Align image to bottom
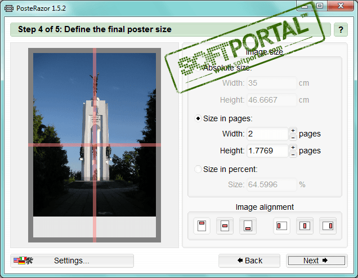358x278 pixels. coord(248,226)
